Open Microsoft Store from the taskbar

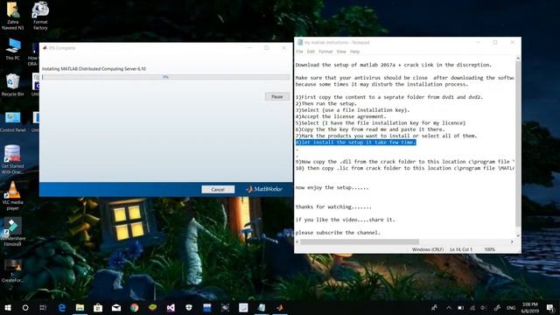tap(98, 307)
